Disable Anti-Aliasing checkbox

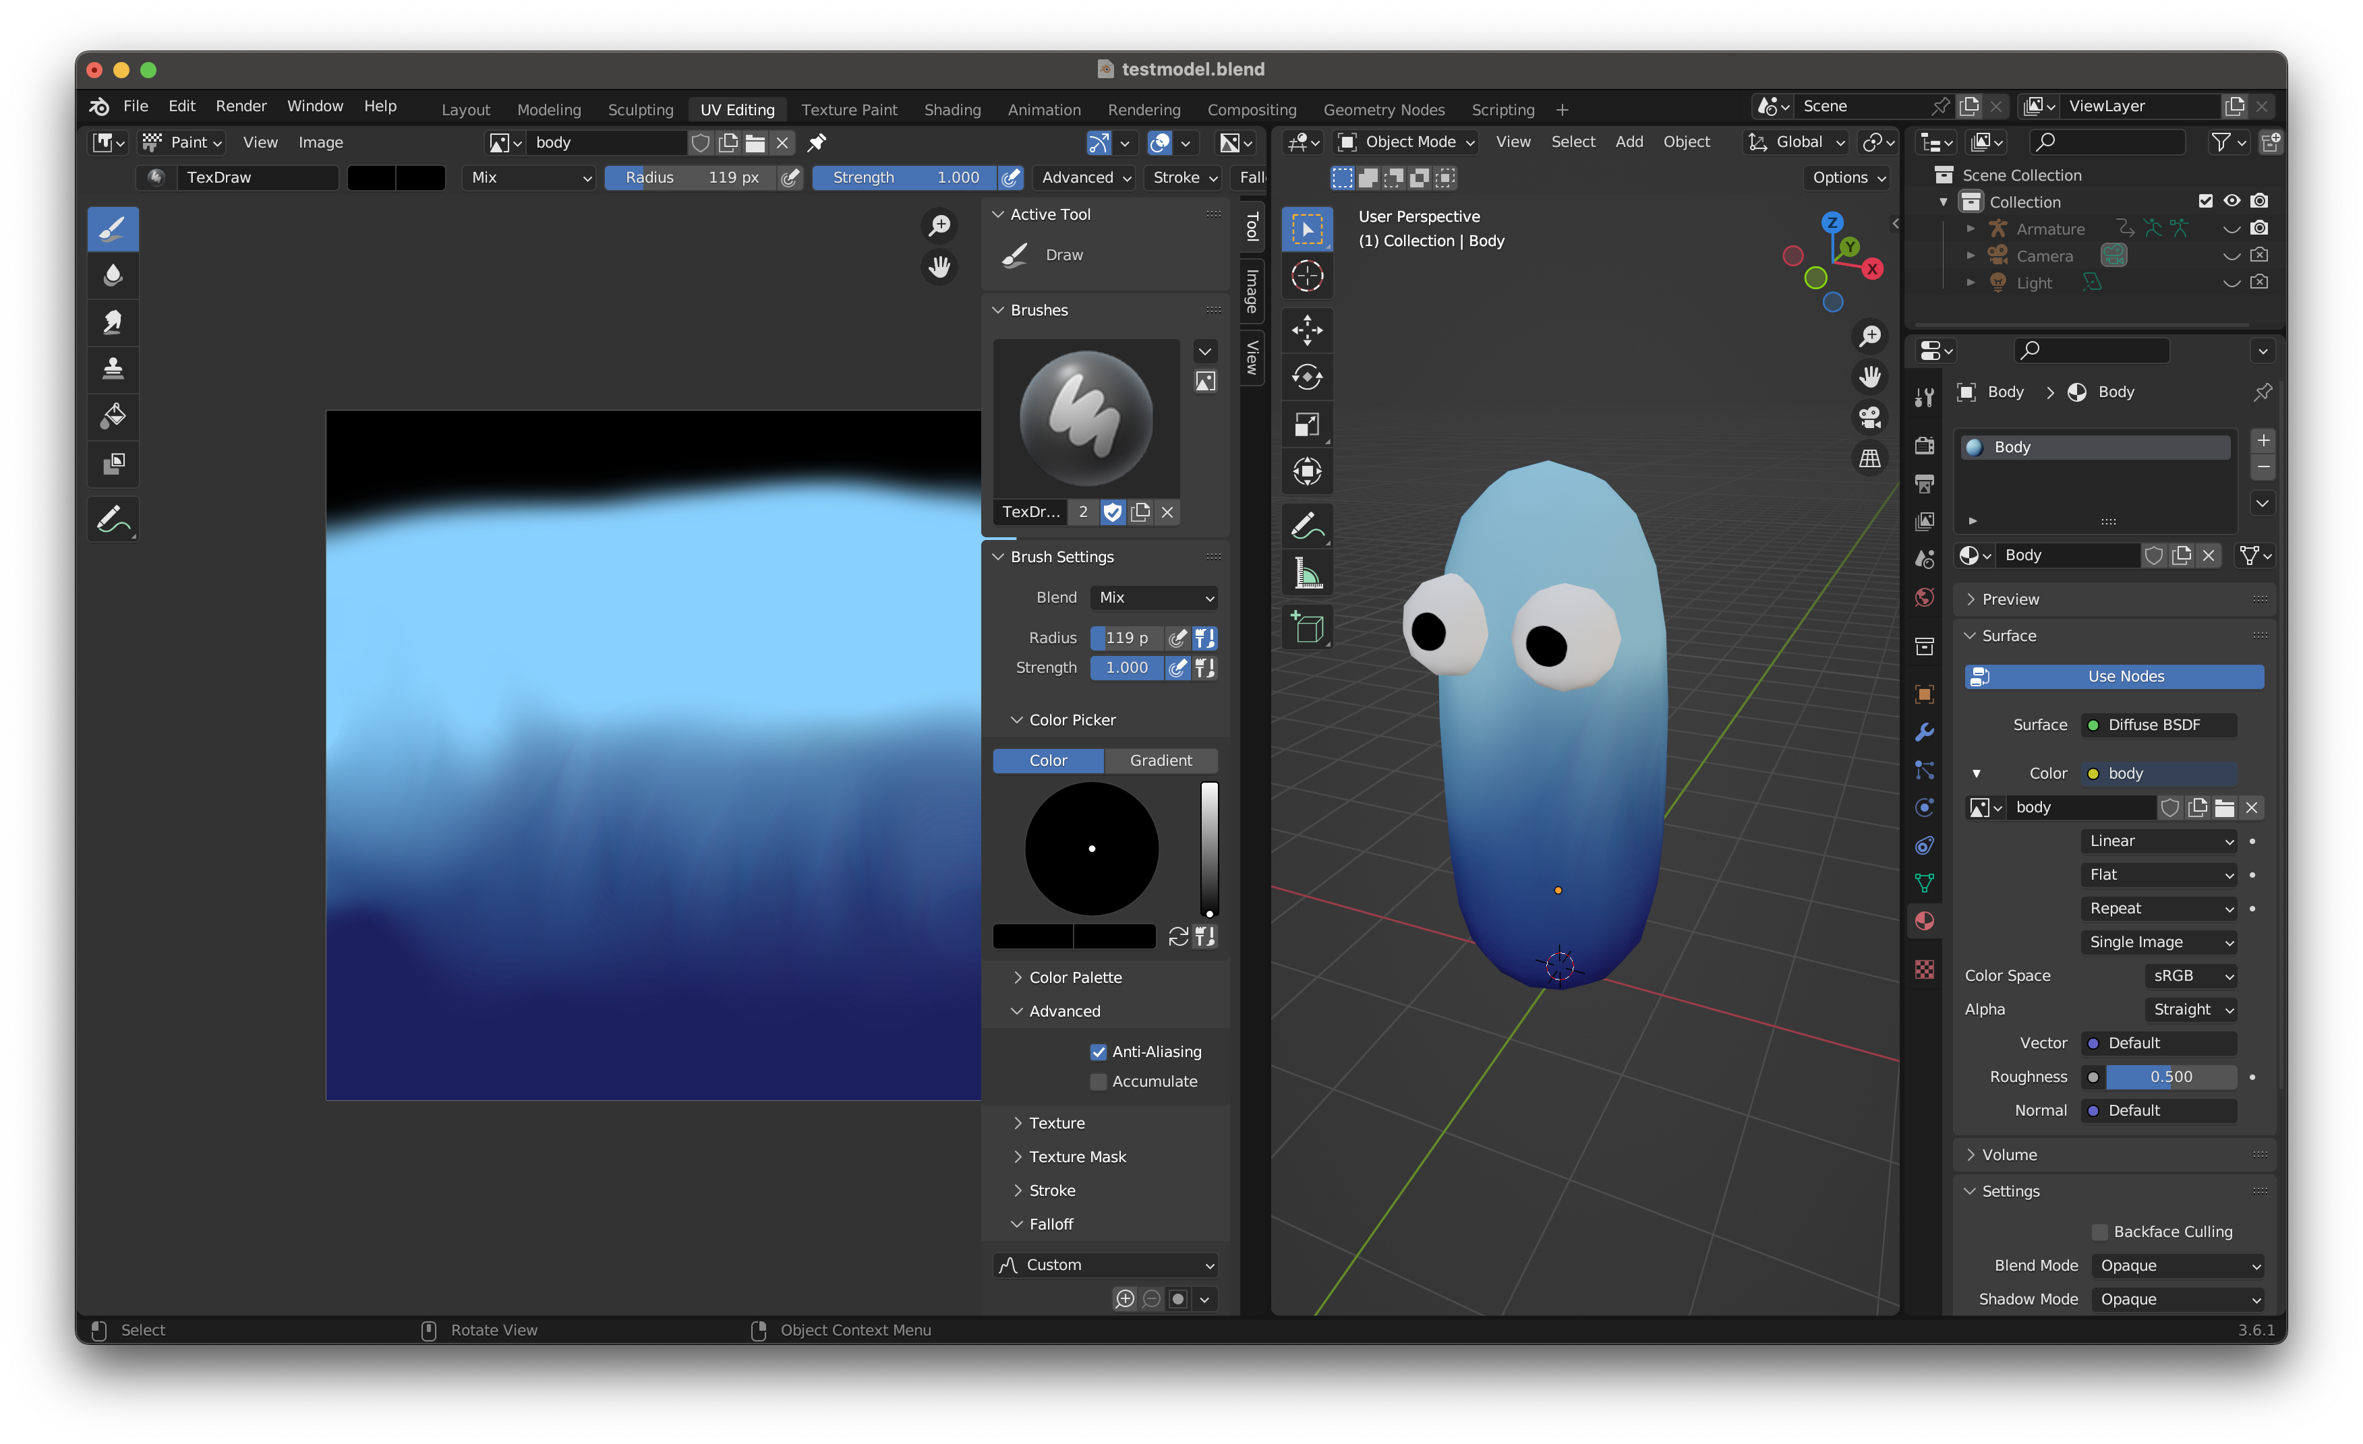(x=1098, y=1052)
